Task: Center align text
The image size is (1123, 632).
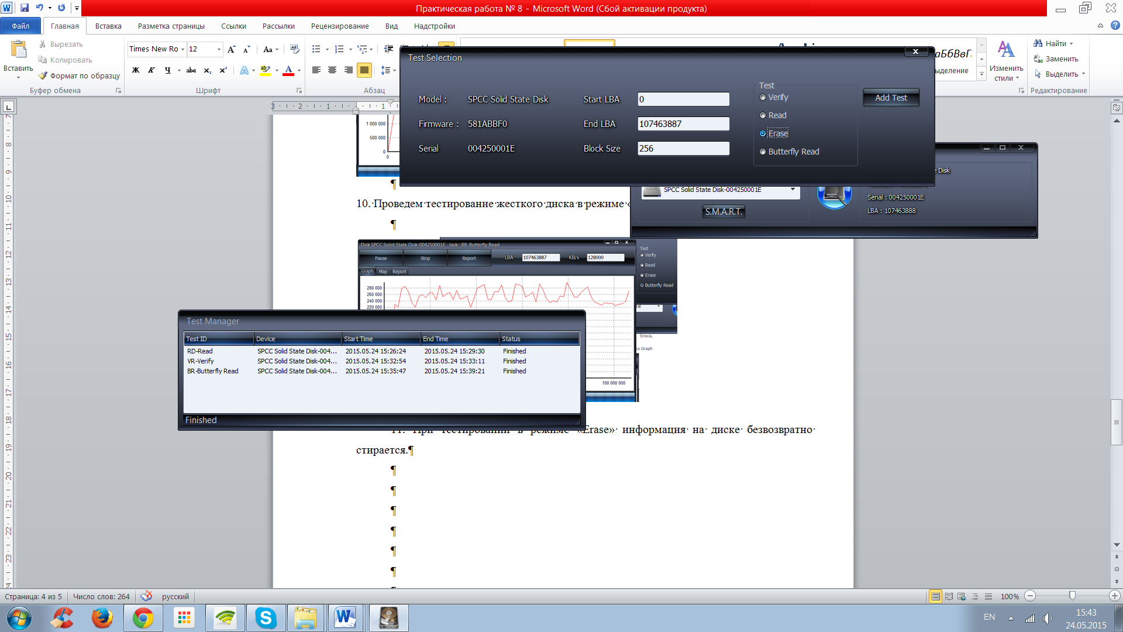Action: pos(332,70)
